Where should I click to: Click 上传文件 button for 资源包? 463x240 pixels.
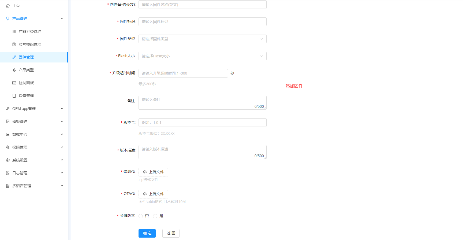coord(153,172)
